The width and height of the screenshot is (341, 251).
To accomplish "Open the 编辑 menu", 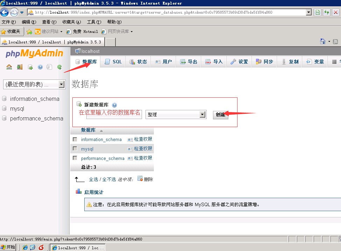I will 29,22.
